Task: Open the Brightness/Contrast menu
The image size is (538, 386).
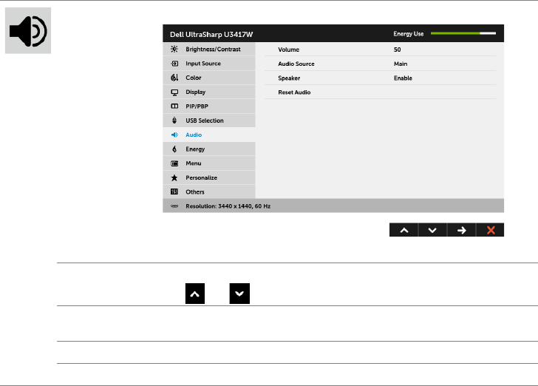Action: [x=209, y=49]
